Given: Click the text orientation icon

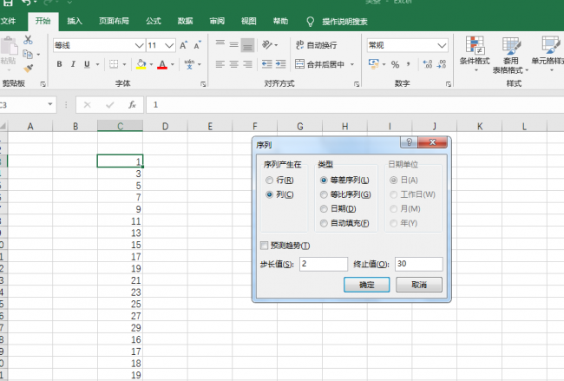Looking at the screenshot, I should (267, 44).
